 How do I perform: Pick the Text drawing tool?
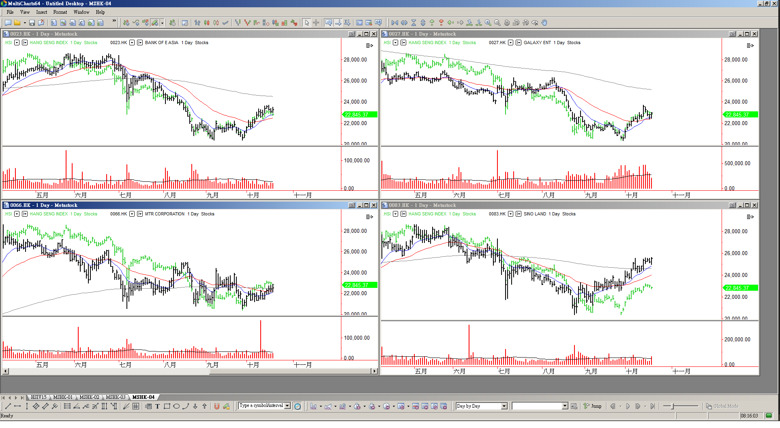point(157,406)
